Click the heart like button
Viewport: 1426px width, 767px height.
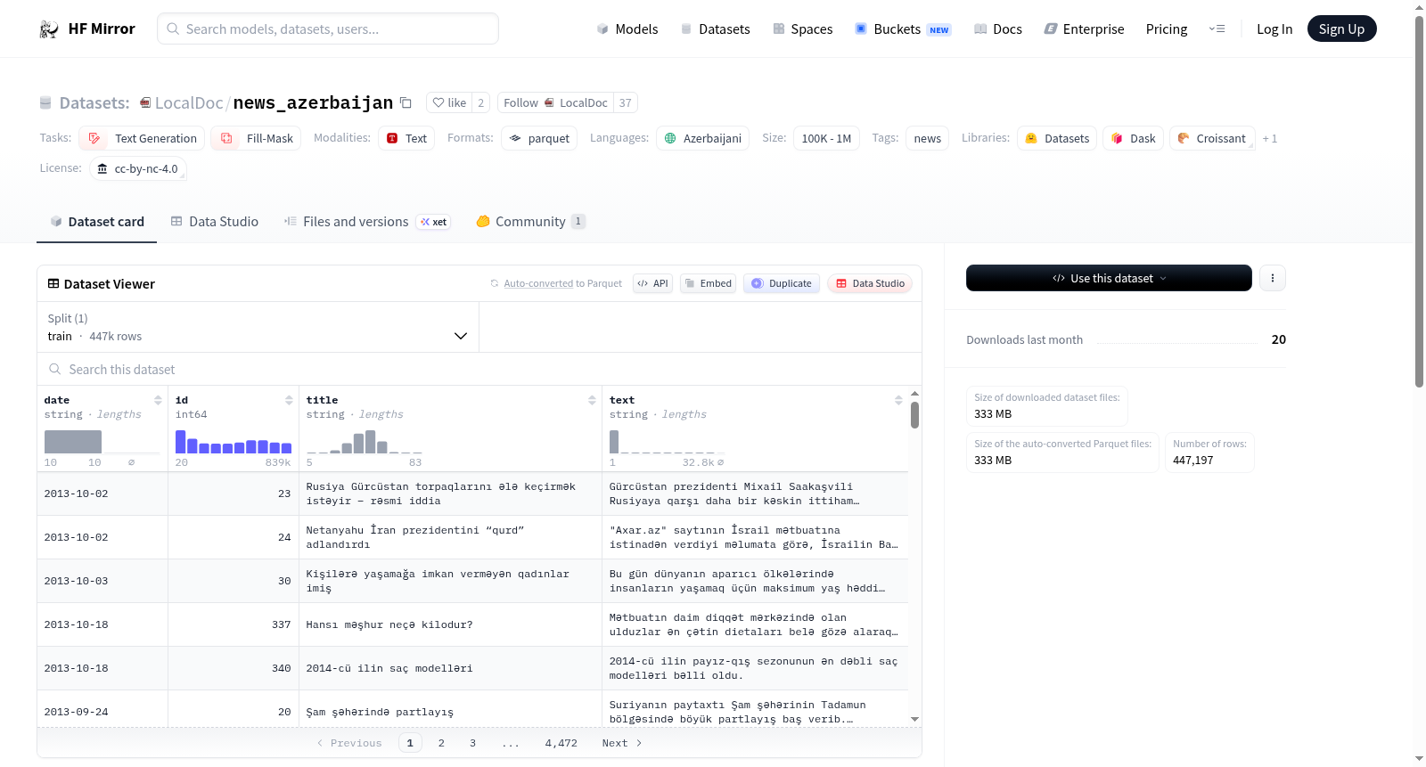(449, 102)
